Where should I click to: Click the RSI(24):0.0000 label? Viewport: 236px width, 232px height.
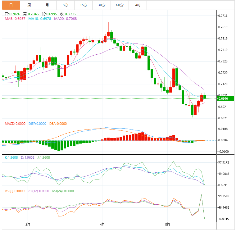[63, 191]
